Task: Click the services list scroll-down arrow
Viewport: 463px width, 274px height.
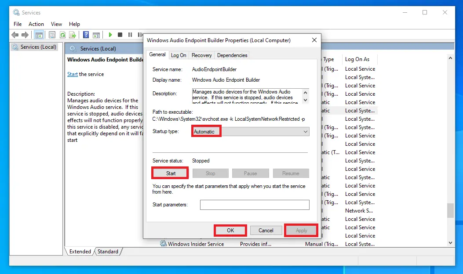Action: click(x=450, y=243)
